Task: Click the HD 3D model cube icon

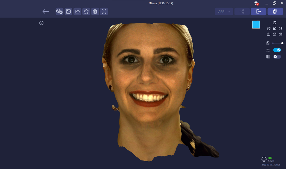Action: click(59, 11)
